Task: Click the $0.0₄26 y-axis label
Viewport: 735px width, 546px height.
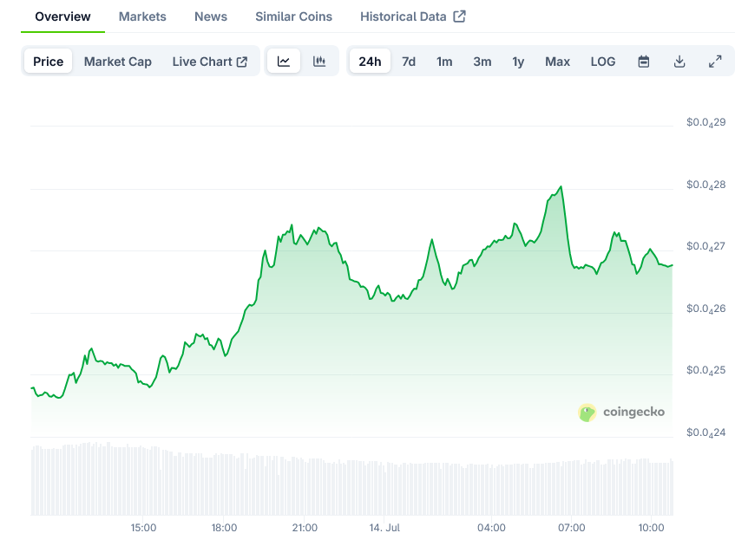Action: coord(706,309)
